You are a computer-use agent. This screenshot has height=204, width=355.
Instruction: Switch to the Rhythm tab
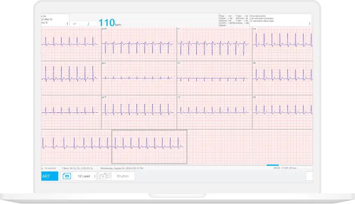(122, 176)
